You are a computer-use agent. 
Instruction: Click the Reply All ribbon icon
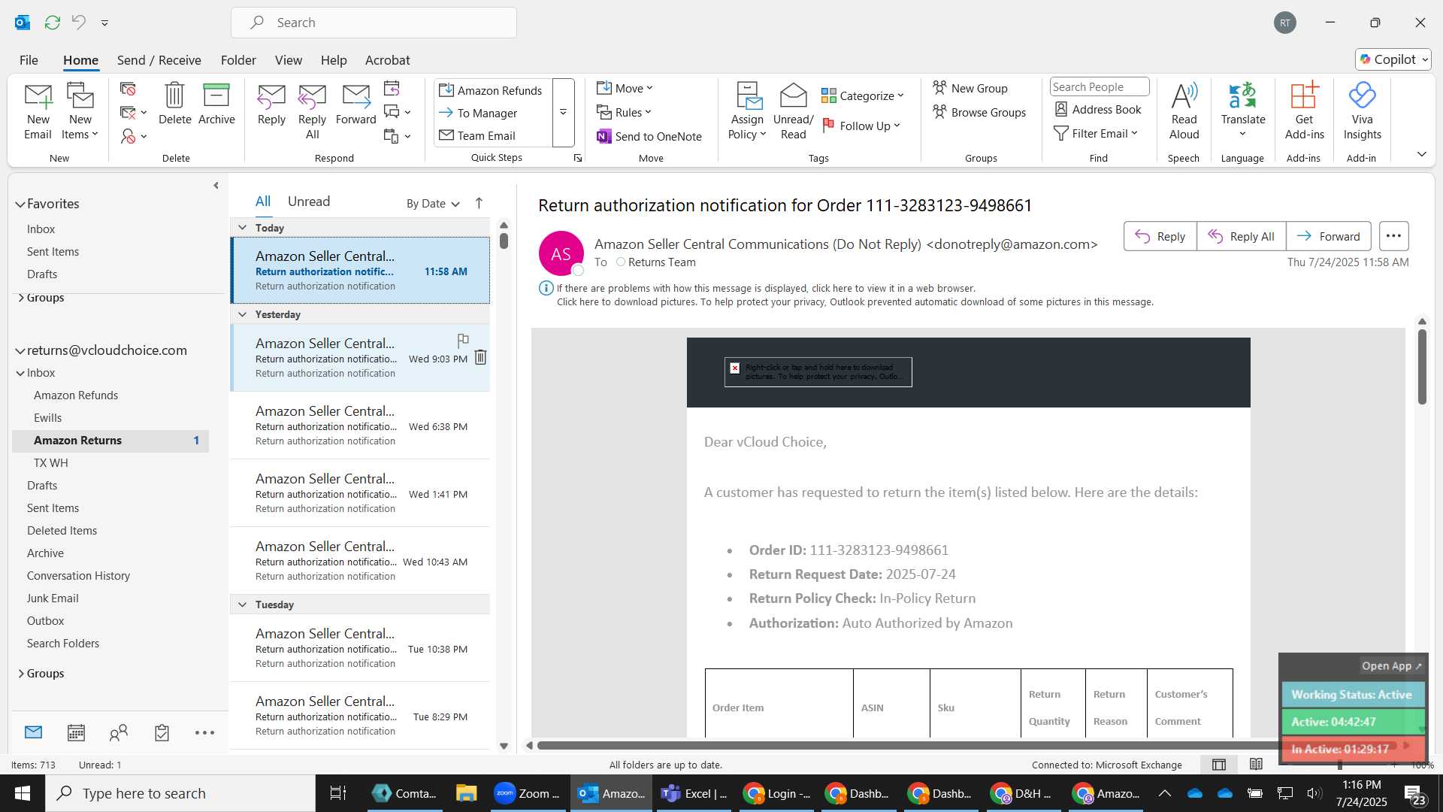pos(312,111)
